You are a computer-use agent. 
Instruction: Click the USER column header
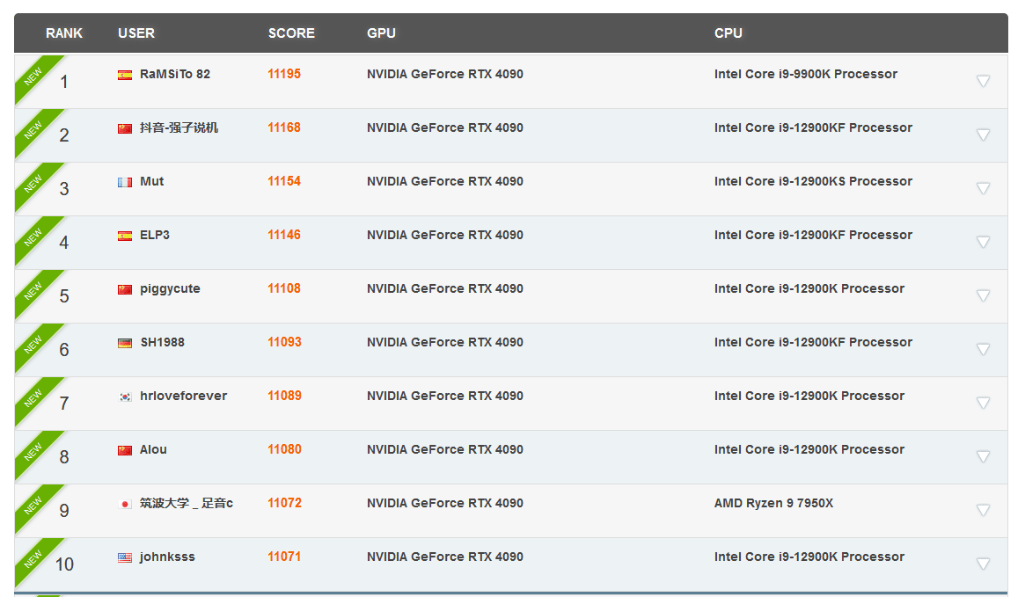pos(136,33)
